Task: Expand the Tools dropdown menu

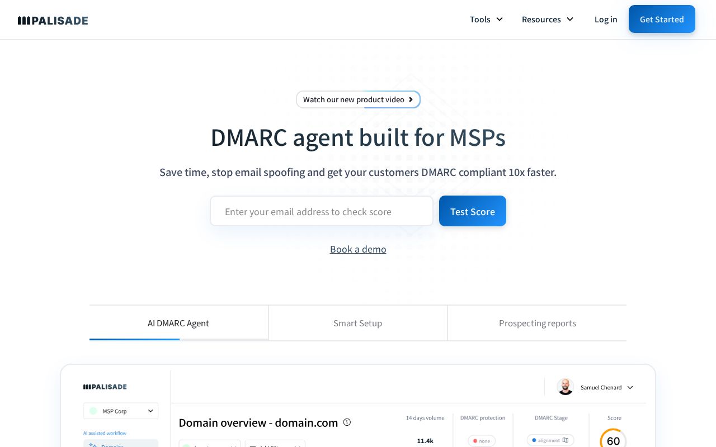Action: pyautogui.click(x=486, y=20)
